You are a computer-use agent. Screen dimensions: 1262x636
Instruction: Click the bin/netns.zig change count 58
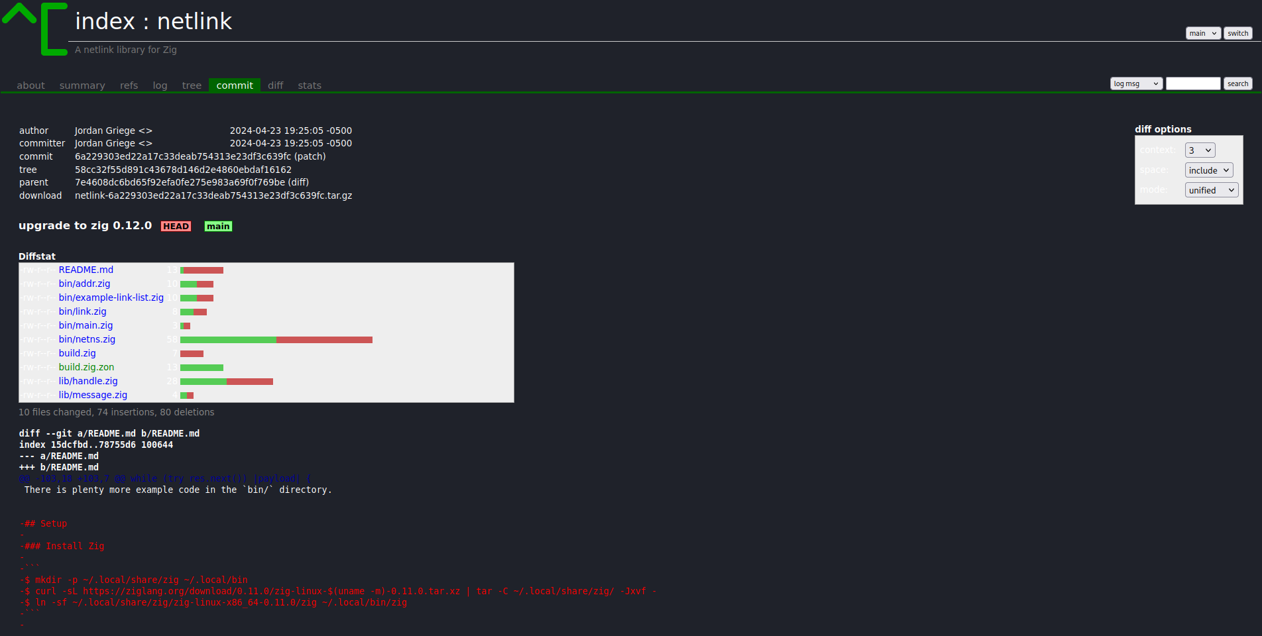[x=172, y=339]
